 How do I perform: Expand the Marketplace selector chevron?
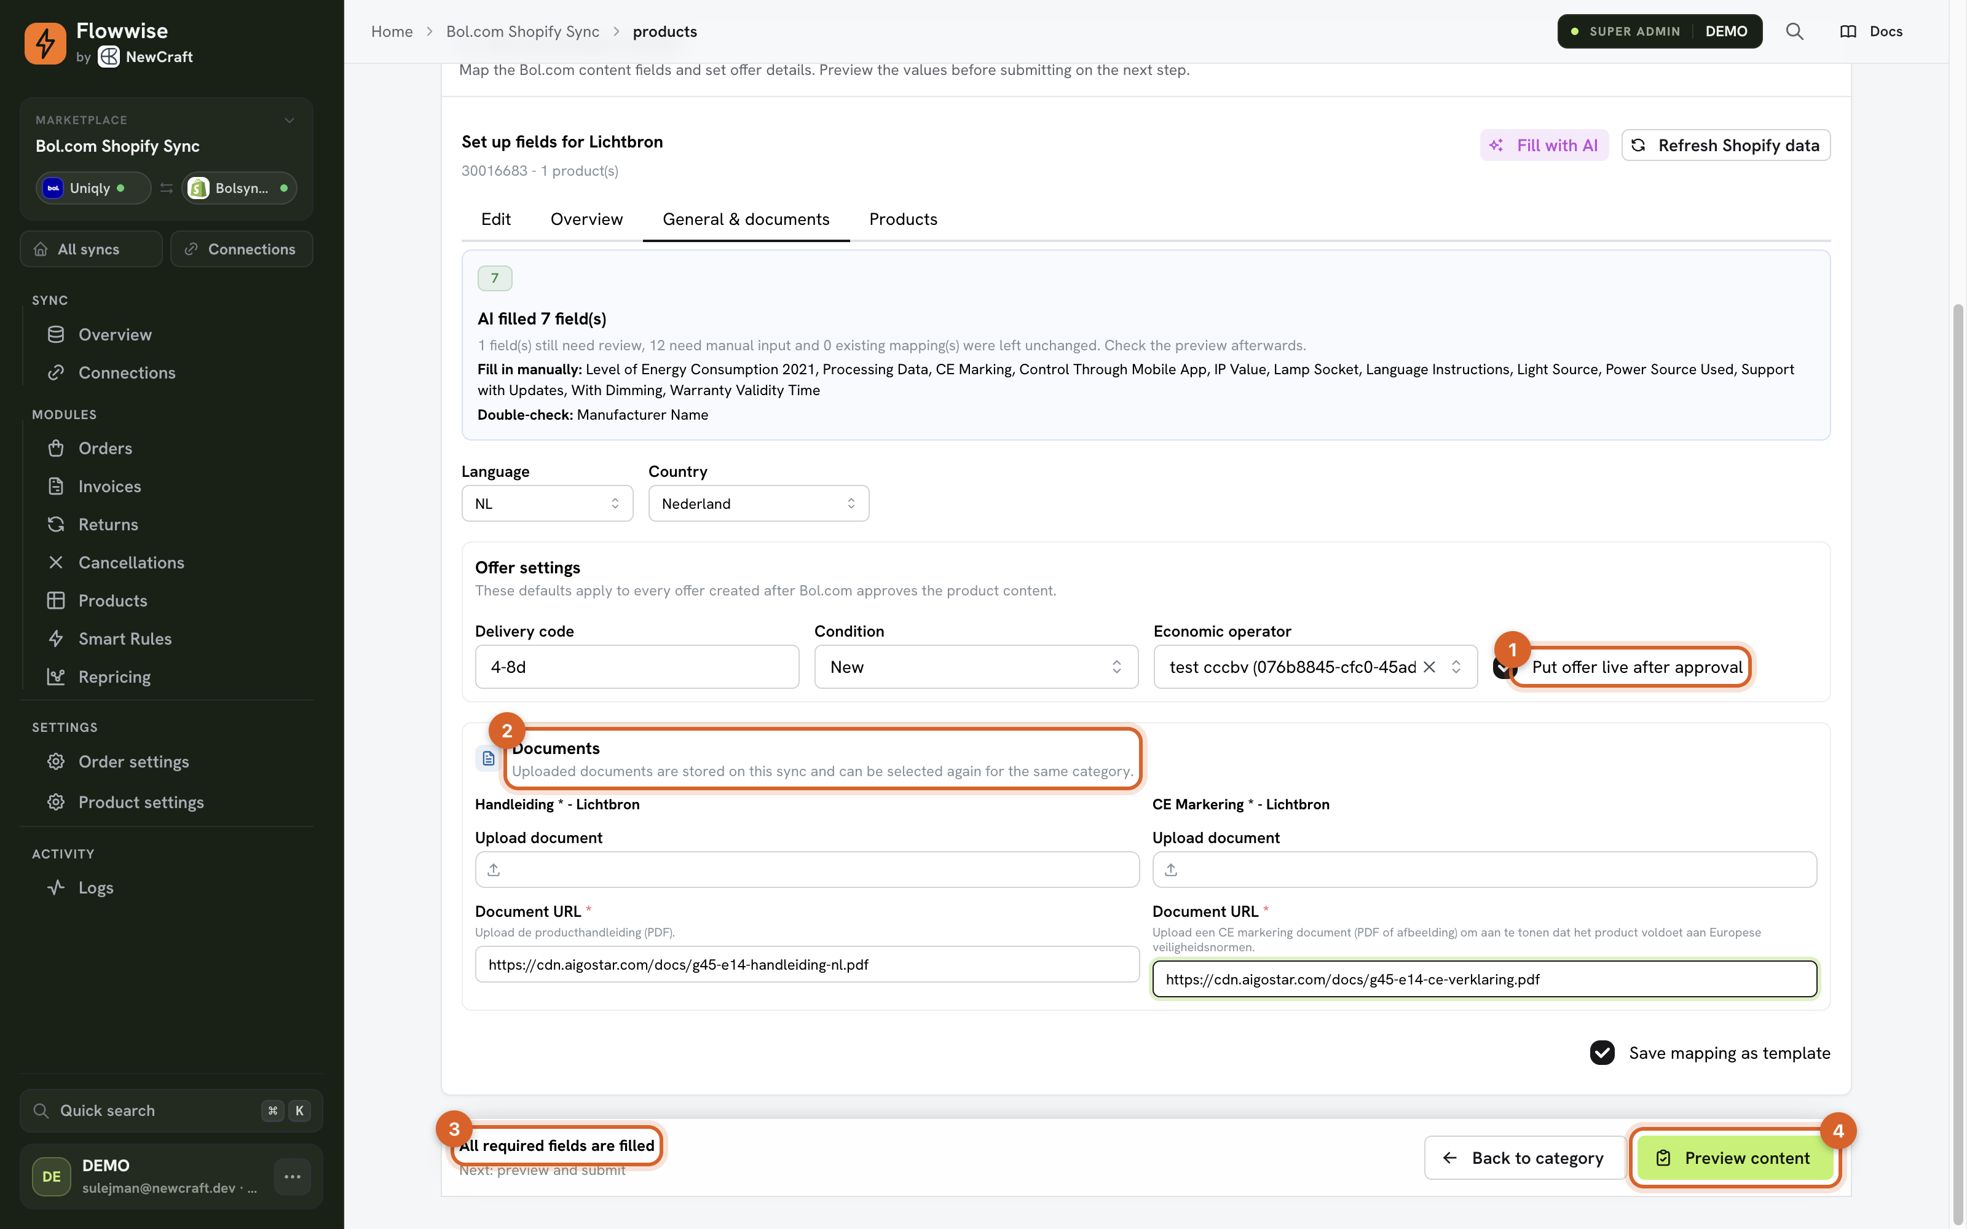[290, 120]
